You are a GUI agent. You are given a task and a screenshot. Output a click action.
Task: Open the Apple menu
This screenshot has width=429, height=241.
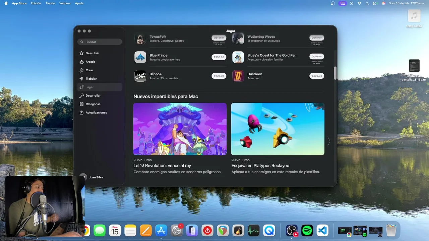(x=6, y=3)
